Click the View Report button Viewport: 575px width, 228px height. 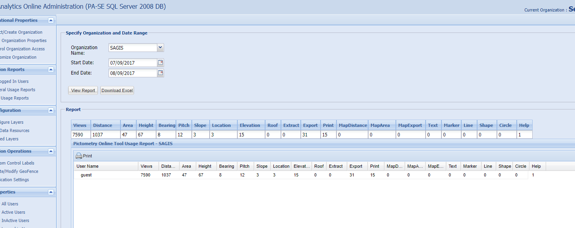(83, 90)
